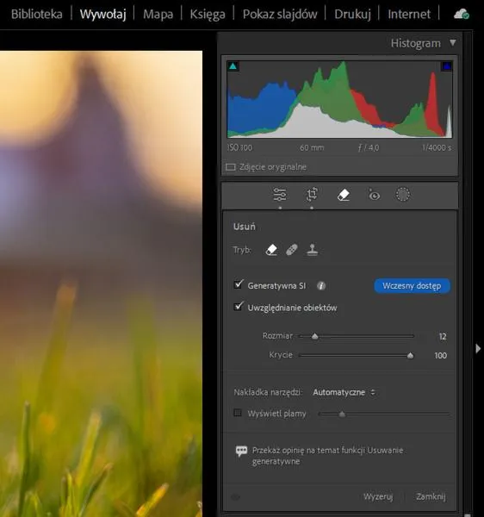
Task: Select the Remove eraser tool in toolstrip
Action: [344, 195]
